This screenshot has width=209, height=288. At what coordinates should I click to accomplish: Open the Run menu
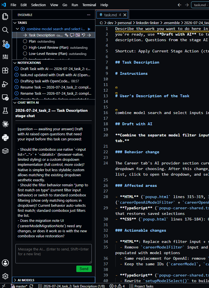75,5
